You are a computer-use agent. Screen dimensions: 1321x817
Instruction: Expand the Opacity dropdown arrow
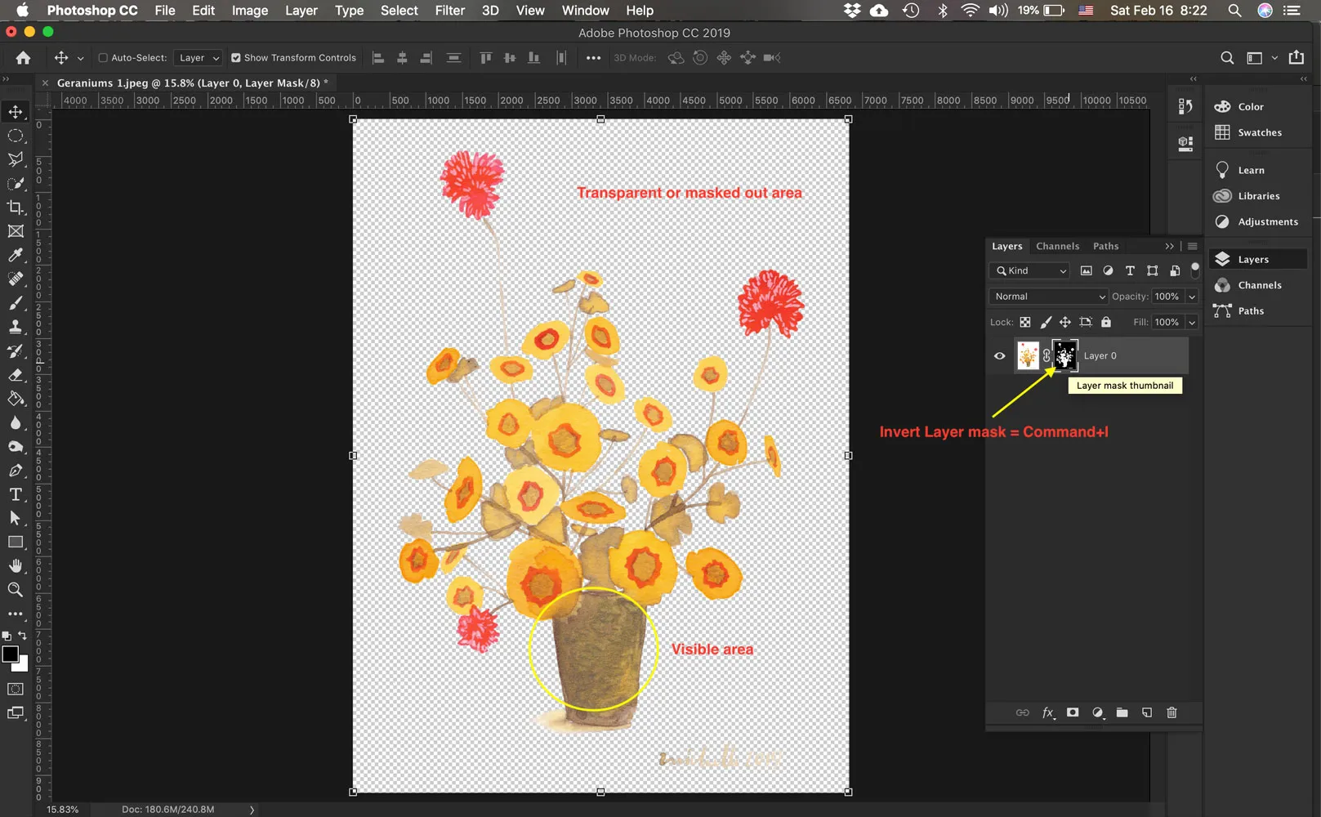coord(1192,297)
